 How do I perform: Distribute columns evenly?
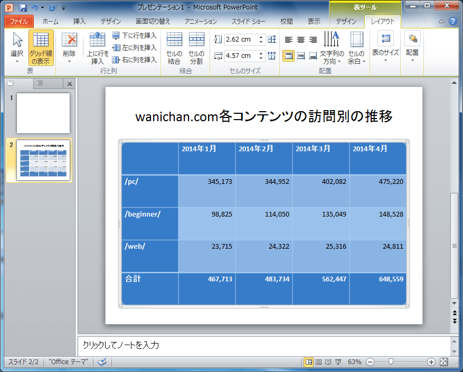[x=272, y=56]
